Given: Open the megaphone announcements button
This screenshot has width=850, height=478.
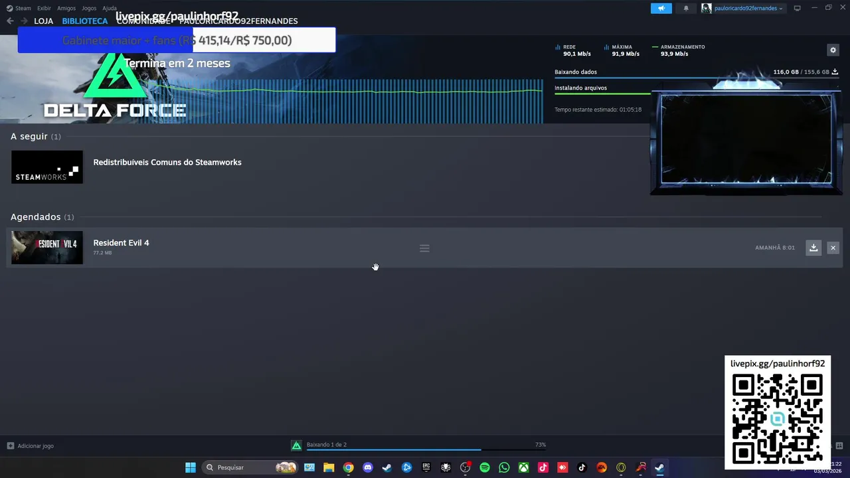Looking at the screenshot, I should 661,8.
